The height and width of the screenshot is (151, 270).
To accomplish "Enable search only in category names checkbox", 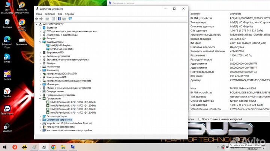I will pyautogui.click(x=200, y=119).
